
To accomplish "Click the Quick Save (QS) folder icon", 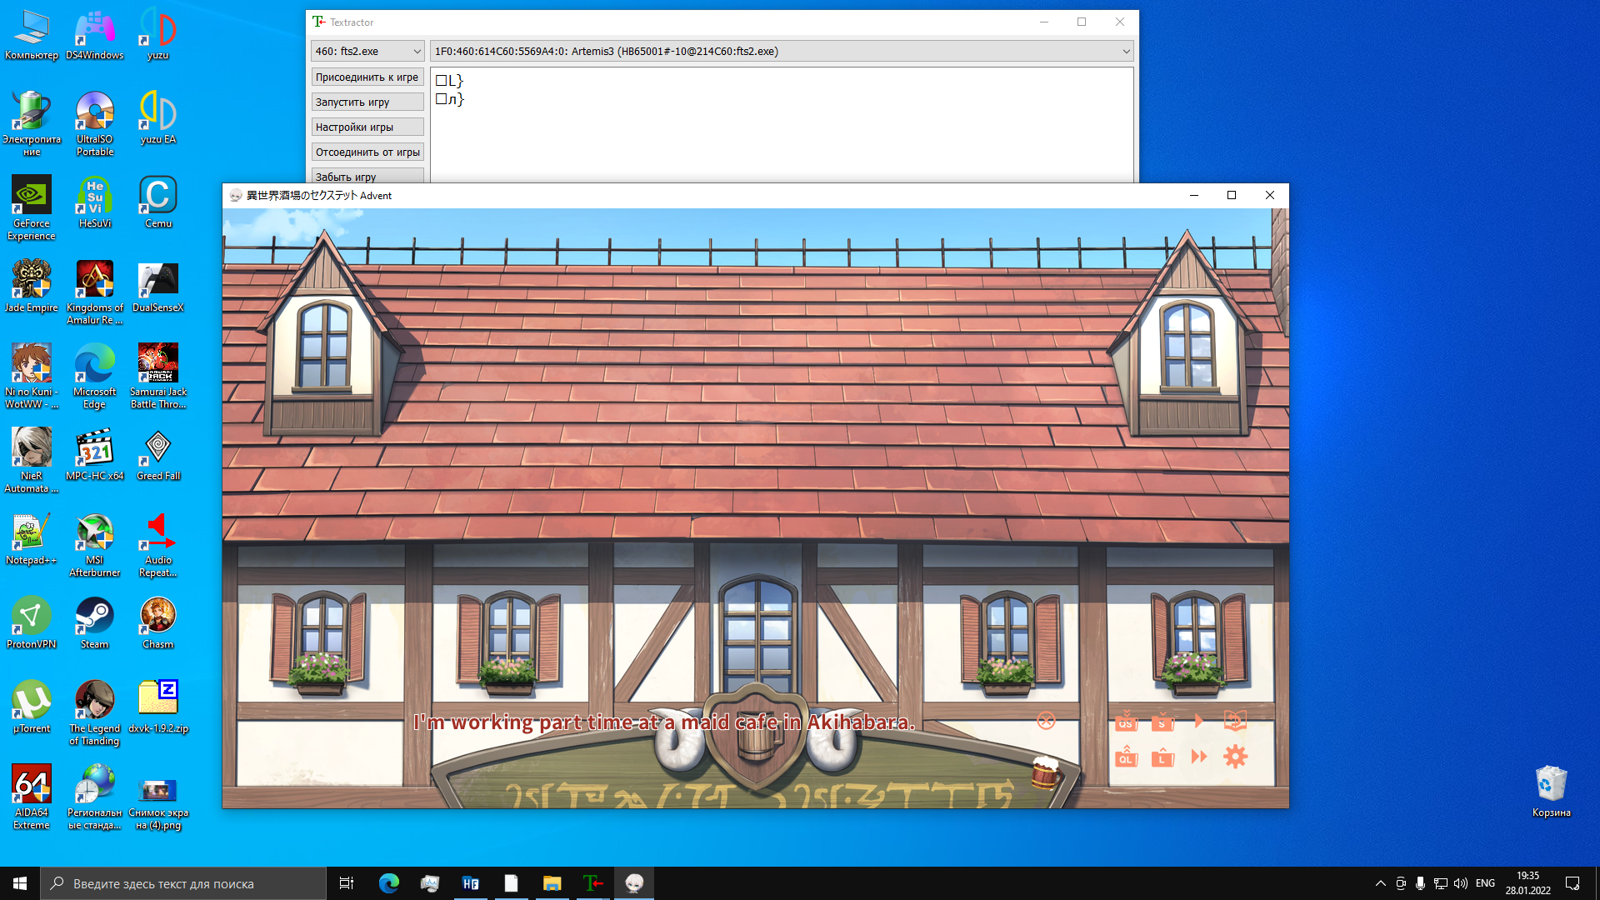I will click(1126, 722).
